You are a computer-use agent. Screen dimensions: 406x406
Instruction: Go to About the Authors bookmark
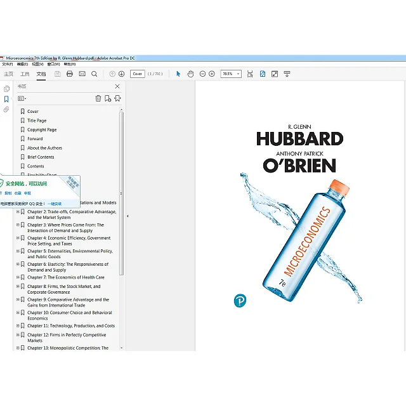point(45,148)
